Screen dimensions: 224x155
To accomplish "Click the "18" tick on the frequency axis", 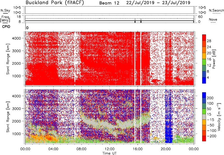I will tap(18, 17).
